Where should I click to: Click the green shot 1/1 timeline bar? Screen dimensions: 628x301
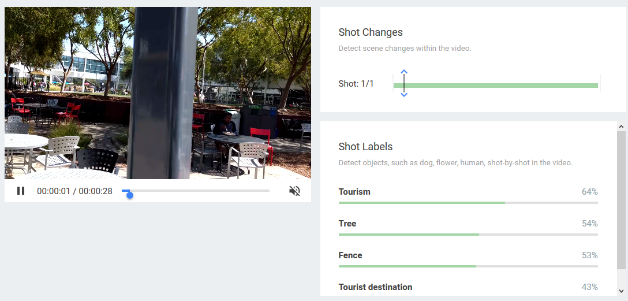(x=495, y=86)
